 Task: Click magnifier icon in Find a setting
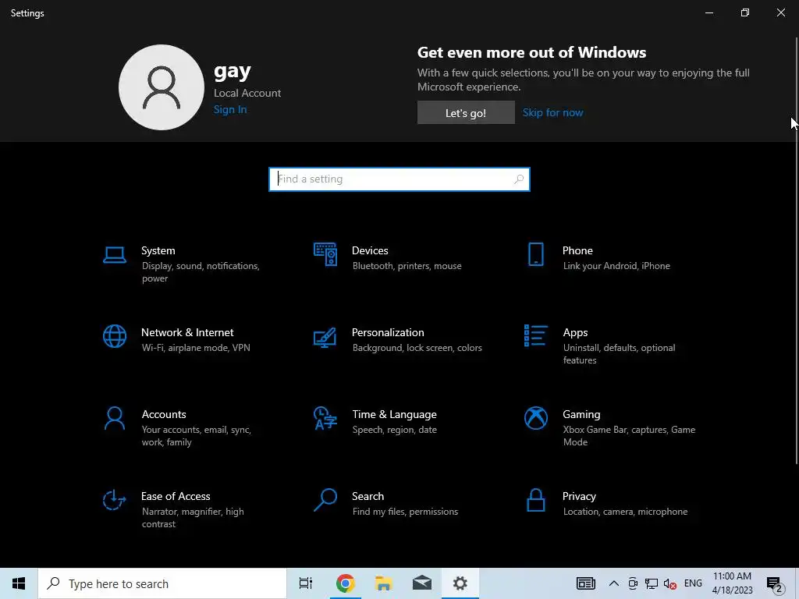[519, 179]
